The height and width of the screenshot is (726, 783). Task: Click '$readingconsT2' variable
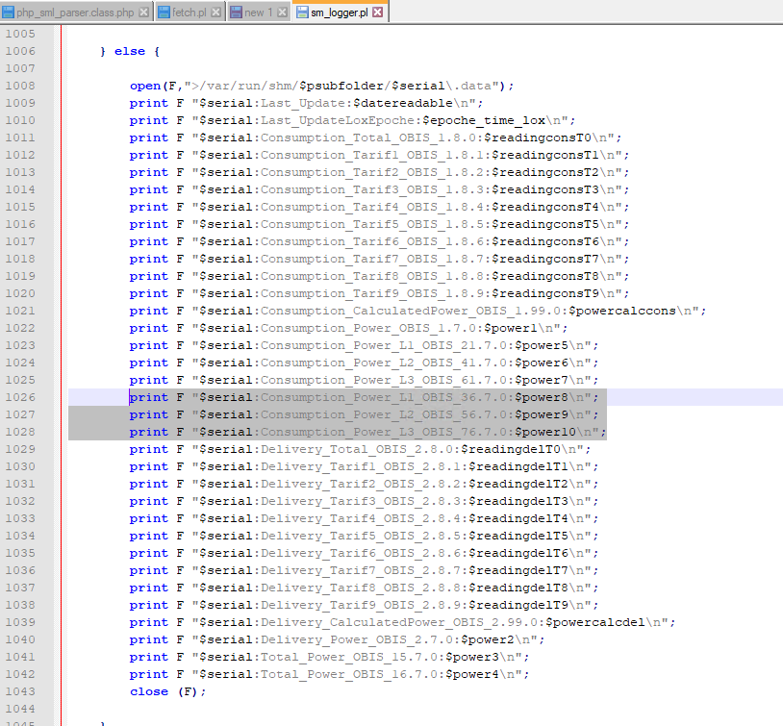[545, 173]
